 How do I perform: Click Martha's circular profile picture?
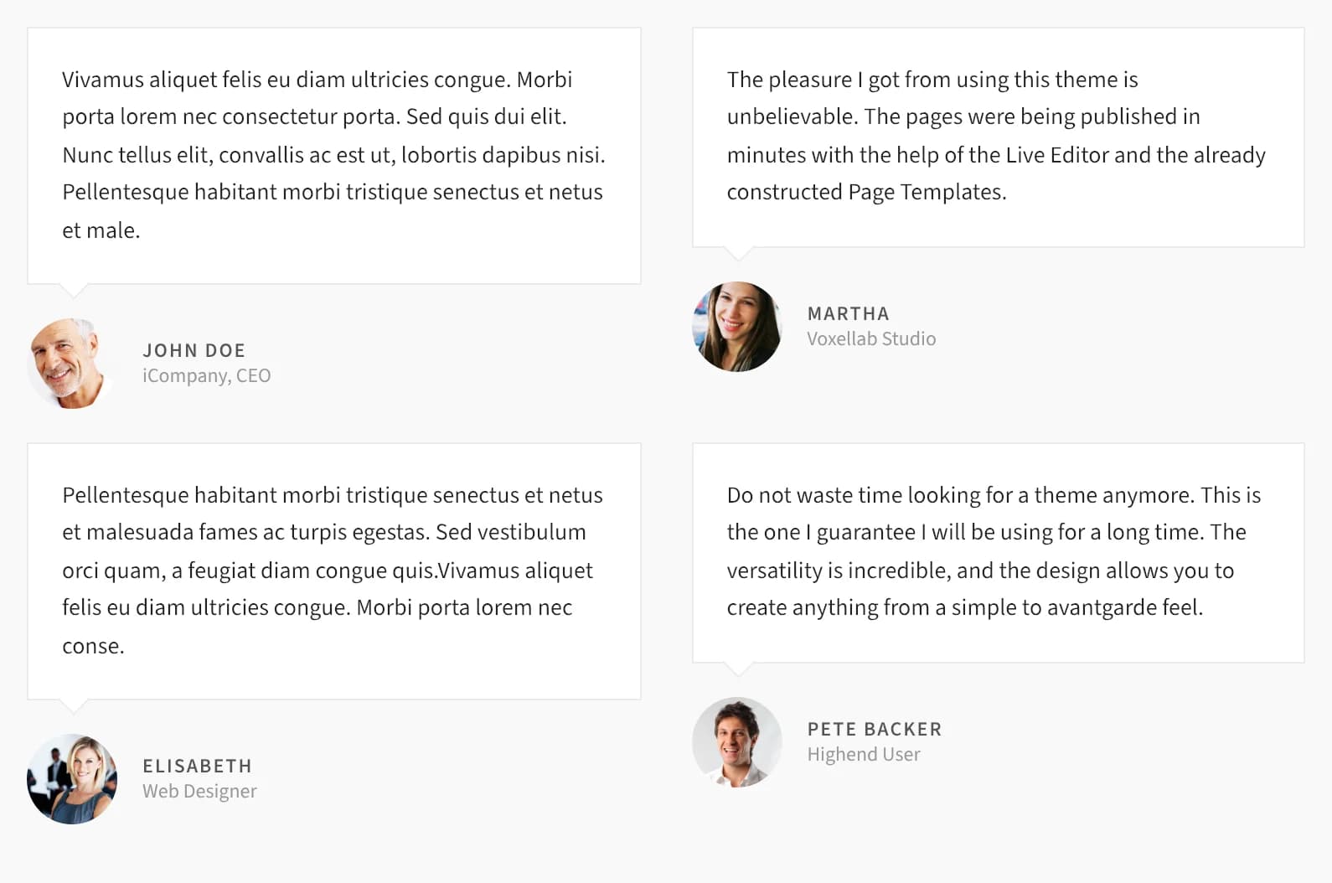click(x=737, y=327)
